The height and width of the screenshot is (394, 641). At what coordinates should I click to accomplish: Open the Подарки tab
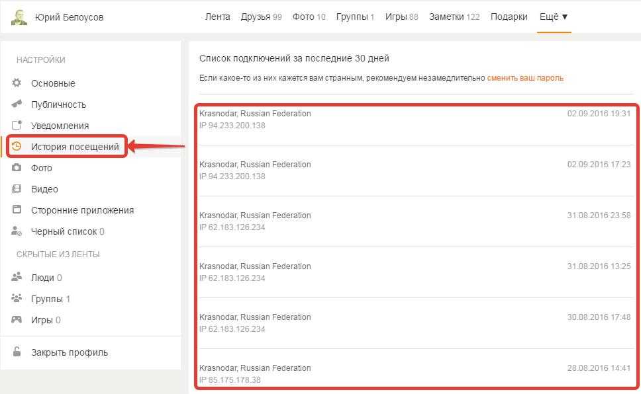[509, 17]
